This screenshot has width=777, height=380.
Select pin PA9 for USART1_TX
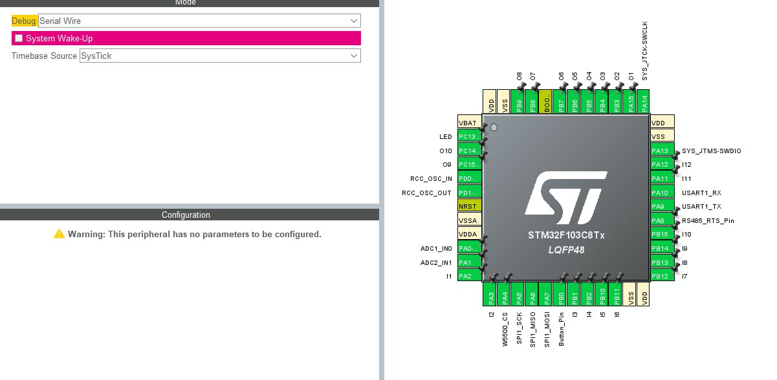click(662, 206)
